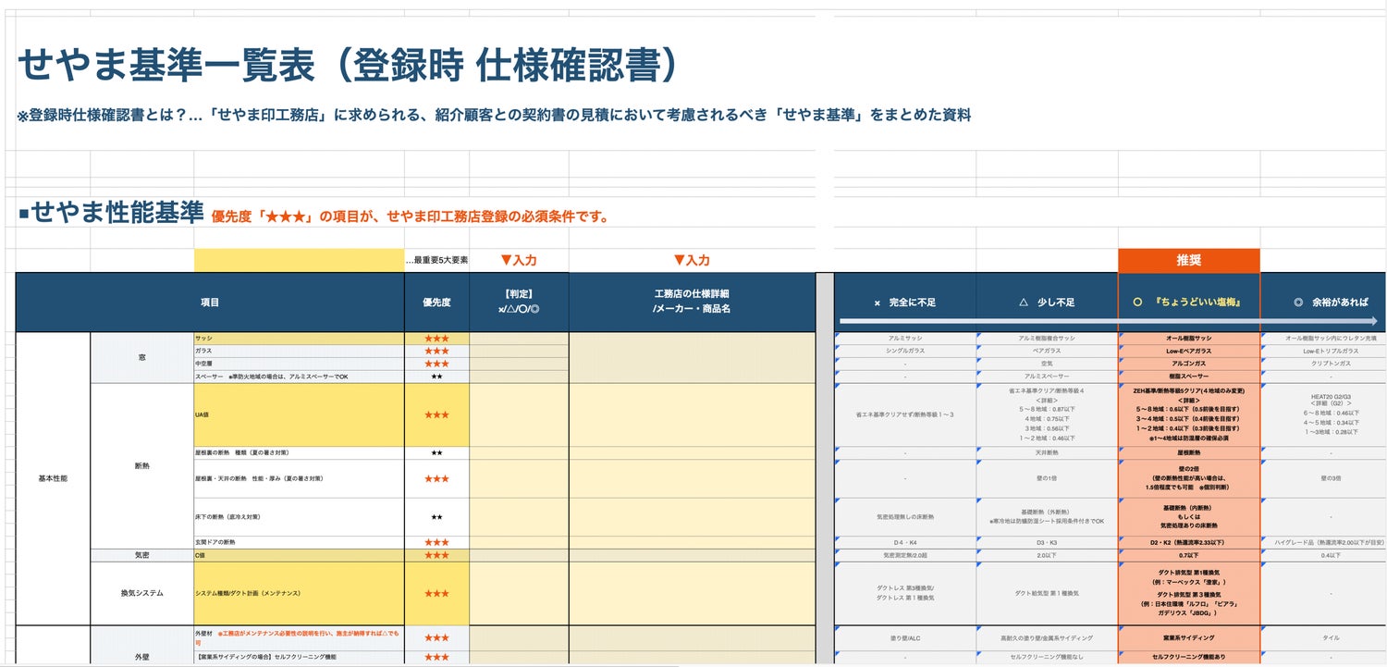Image resolution: width=1387 pixels, height=667 pixels.
Task: Click the 【判定】 column header
Action: tap(518, 302)
